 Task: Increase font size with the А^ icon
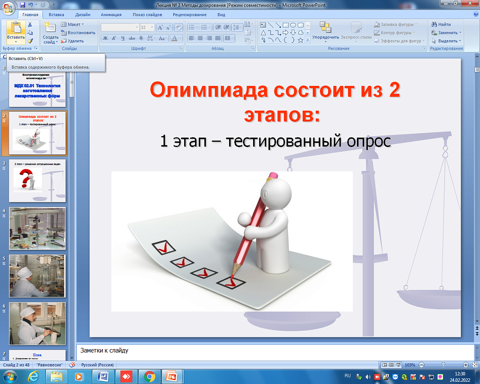click(x=160, y=27)
